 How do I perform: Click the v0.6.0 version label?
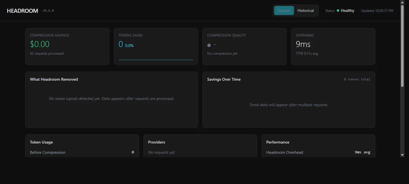tap(48, 11)
